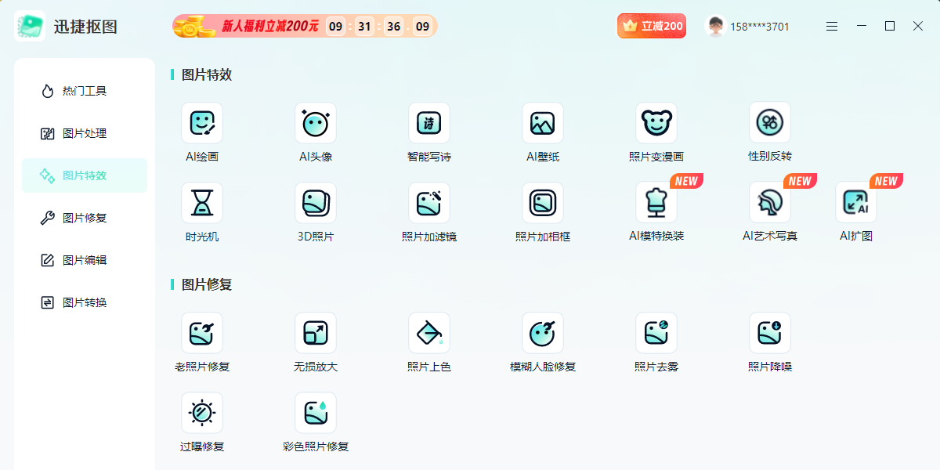The height and width of the screenshot is (470, 940).
Task: Open 照片去雾 tool
Action: (x=656, y=333)
